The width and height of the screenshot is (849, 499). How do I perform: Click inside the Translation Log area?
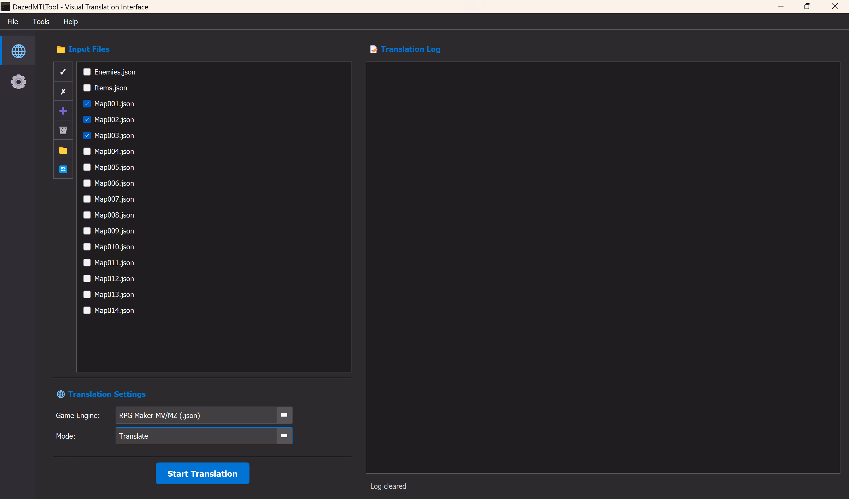pyautogui.click(x=602, y=267)
